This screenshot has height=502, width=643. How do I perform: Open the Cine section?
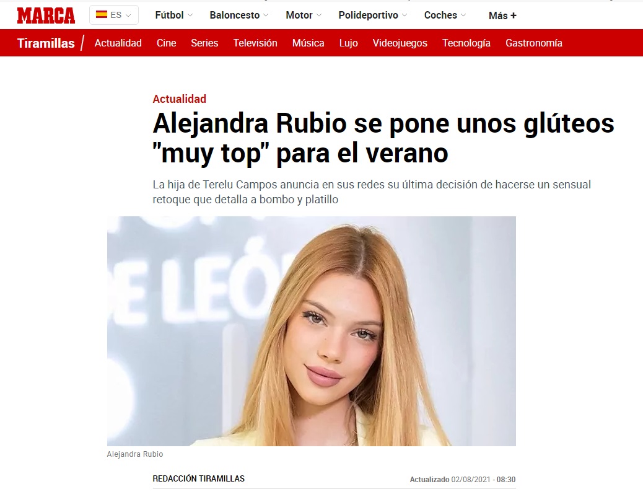tap(167, 43)
